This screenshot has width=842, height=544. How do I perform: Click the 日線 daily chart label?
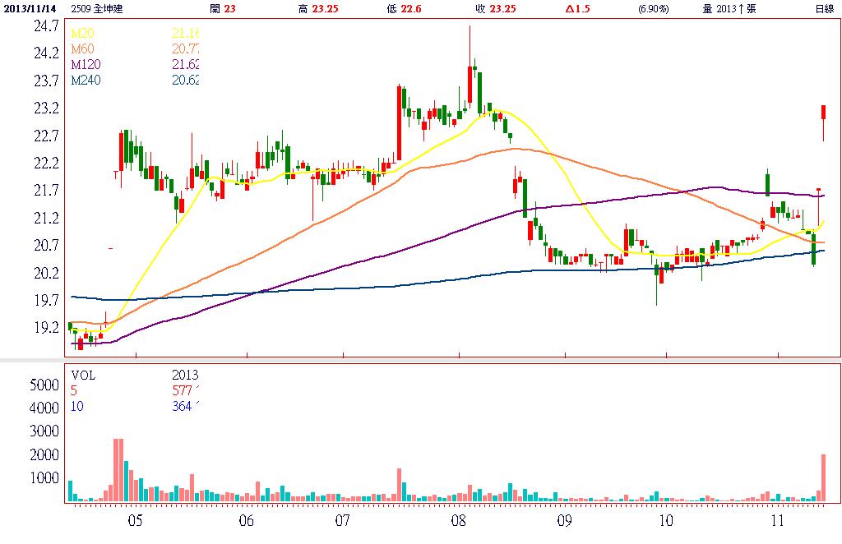tap(824, 8)
